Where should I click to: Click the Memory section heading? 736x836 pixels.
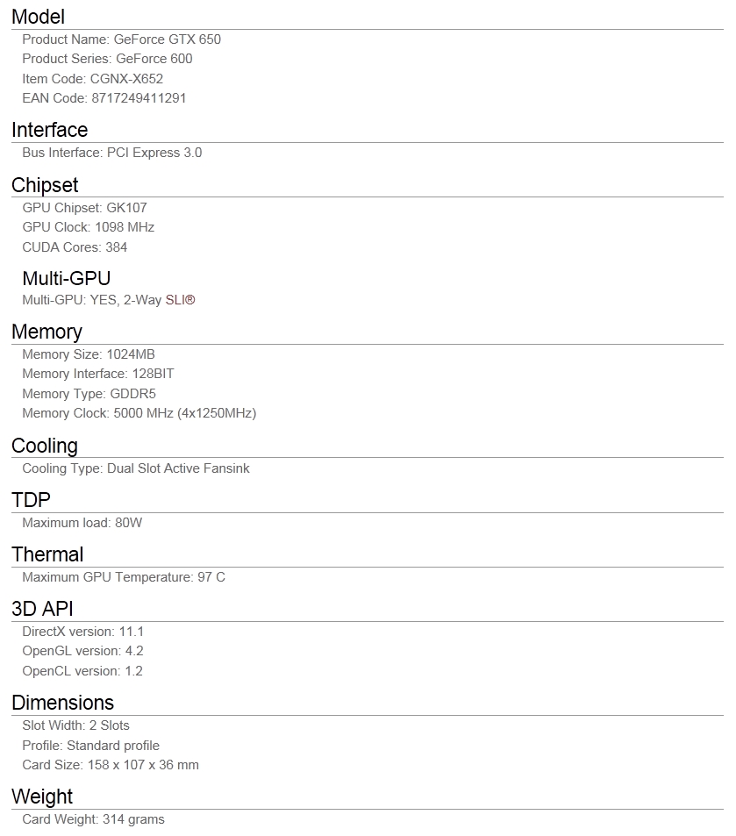click(47, 332)
